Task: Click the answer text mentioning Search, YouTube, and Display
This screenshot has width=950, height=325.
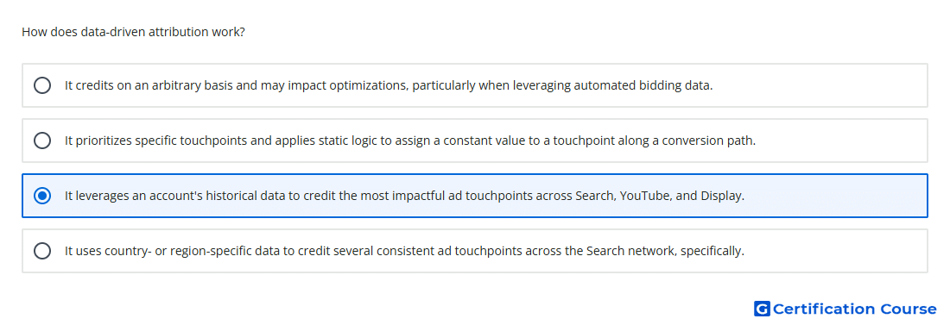Action: tap(405, 196)
